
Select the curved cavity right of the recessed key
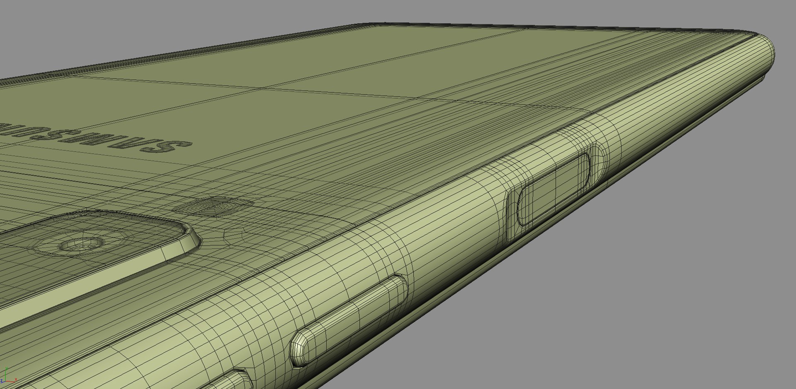click(x=599, y=161)
